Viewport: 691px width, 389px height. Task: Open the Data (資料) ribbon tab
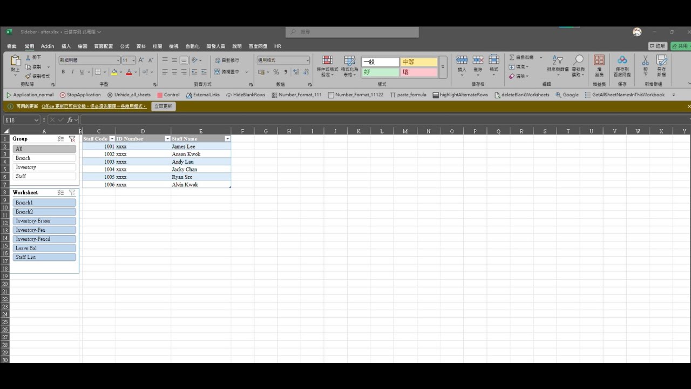(x=141, y=46)
